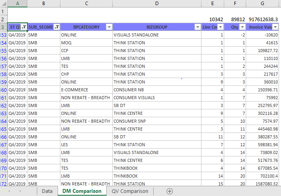Image resolution: width=281 pixels, height=196 pixels.
Task: Click the next sheet navigation arrow
Action: tap(20, 191)
